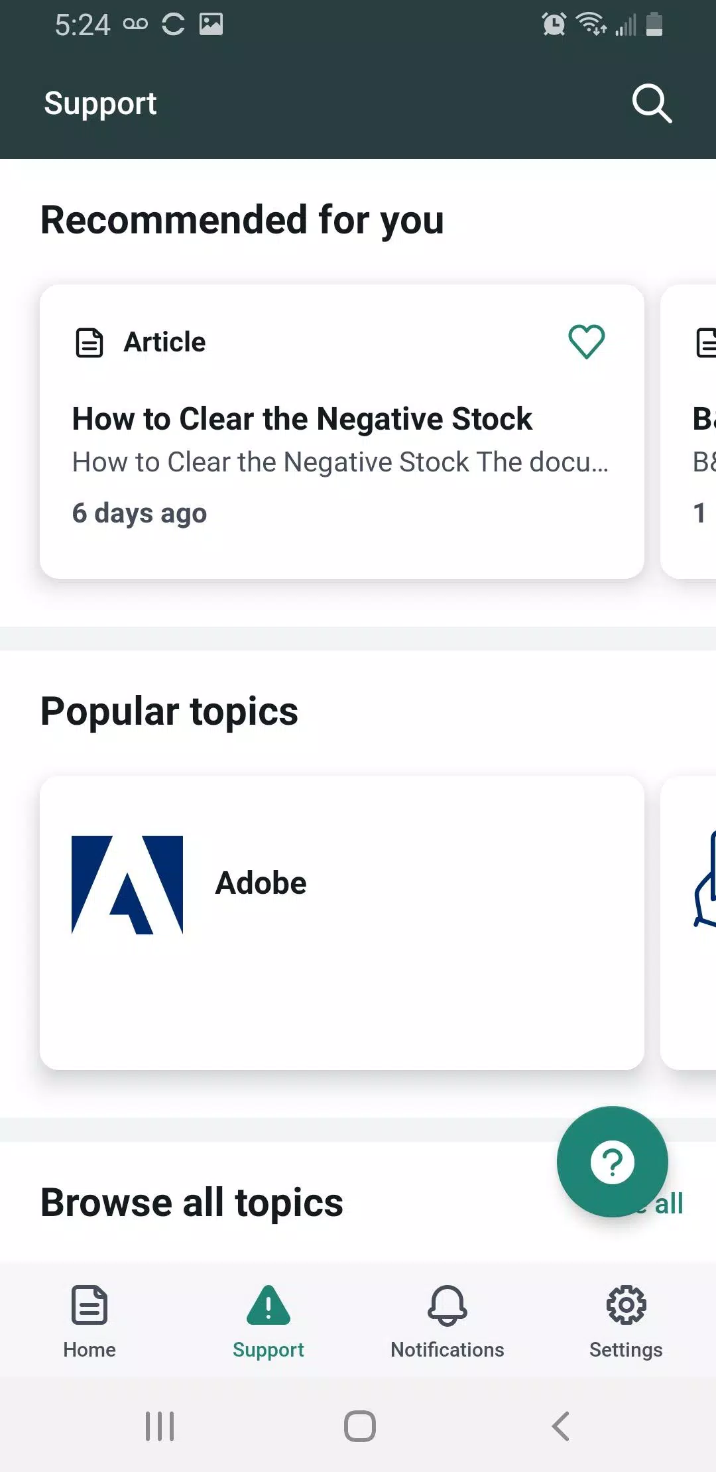Tap the Adobe topic name
Screen dimensions: 716x1472
click(x=261, y=883)
